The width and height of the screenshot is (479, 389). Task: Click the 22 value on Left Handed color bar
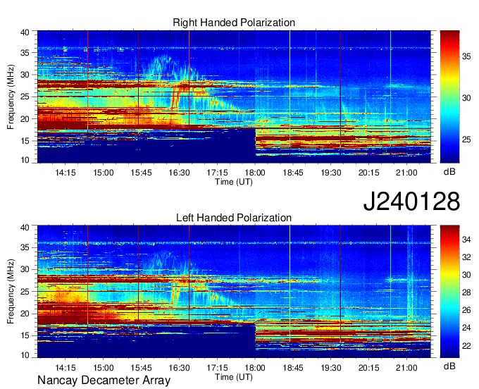pos(466,345)
